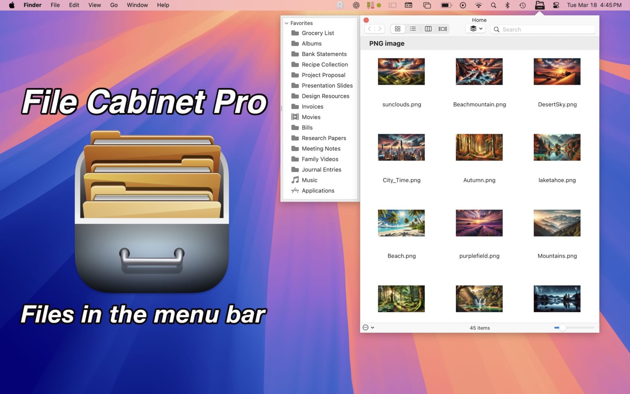Collapse the Favorites section
Image resolution: width=630 pixels, height=394 pixels.
point(286,23)
